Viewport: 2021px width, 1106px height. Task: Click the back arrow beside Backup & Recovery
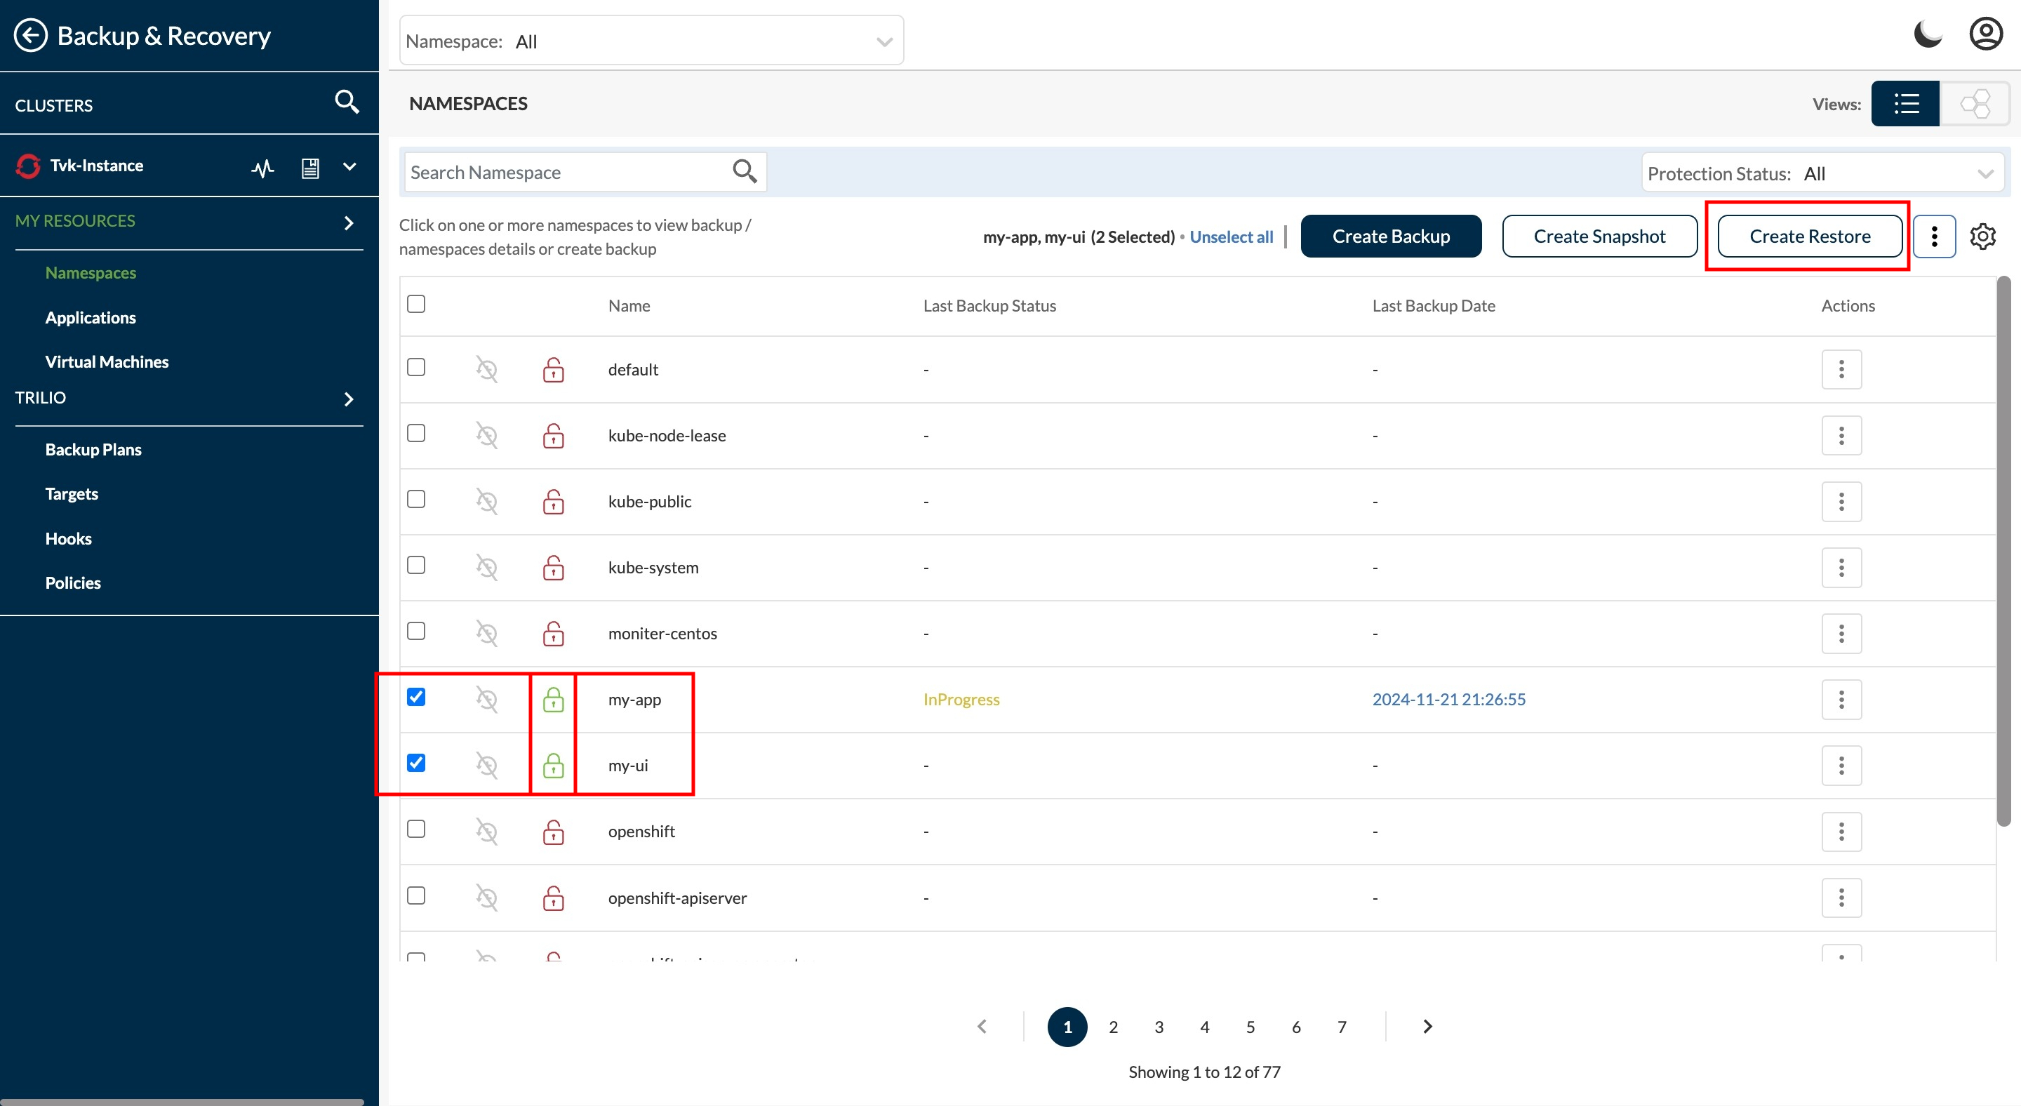tap(31, 34)
